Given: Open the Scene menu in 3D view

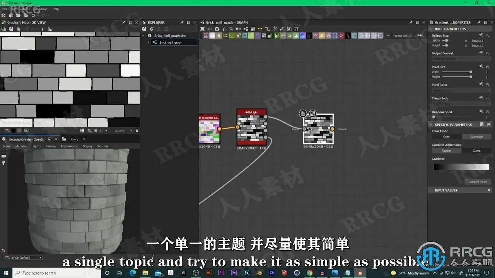Looking at the screenshot, I should tap(7, 146).
